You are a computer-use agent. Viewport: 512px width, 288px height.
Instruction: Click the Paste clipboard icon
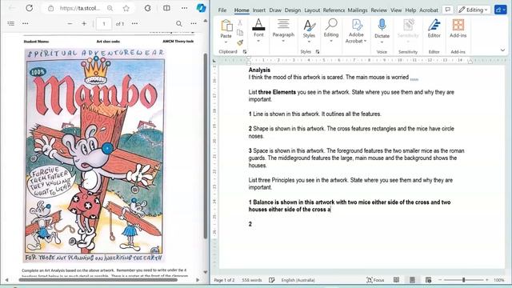pos(226,25)
